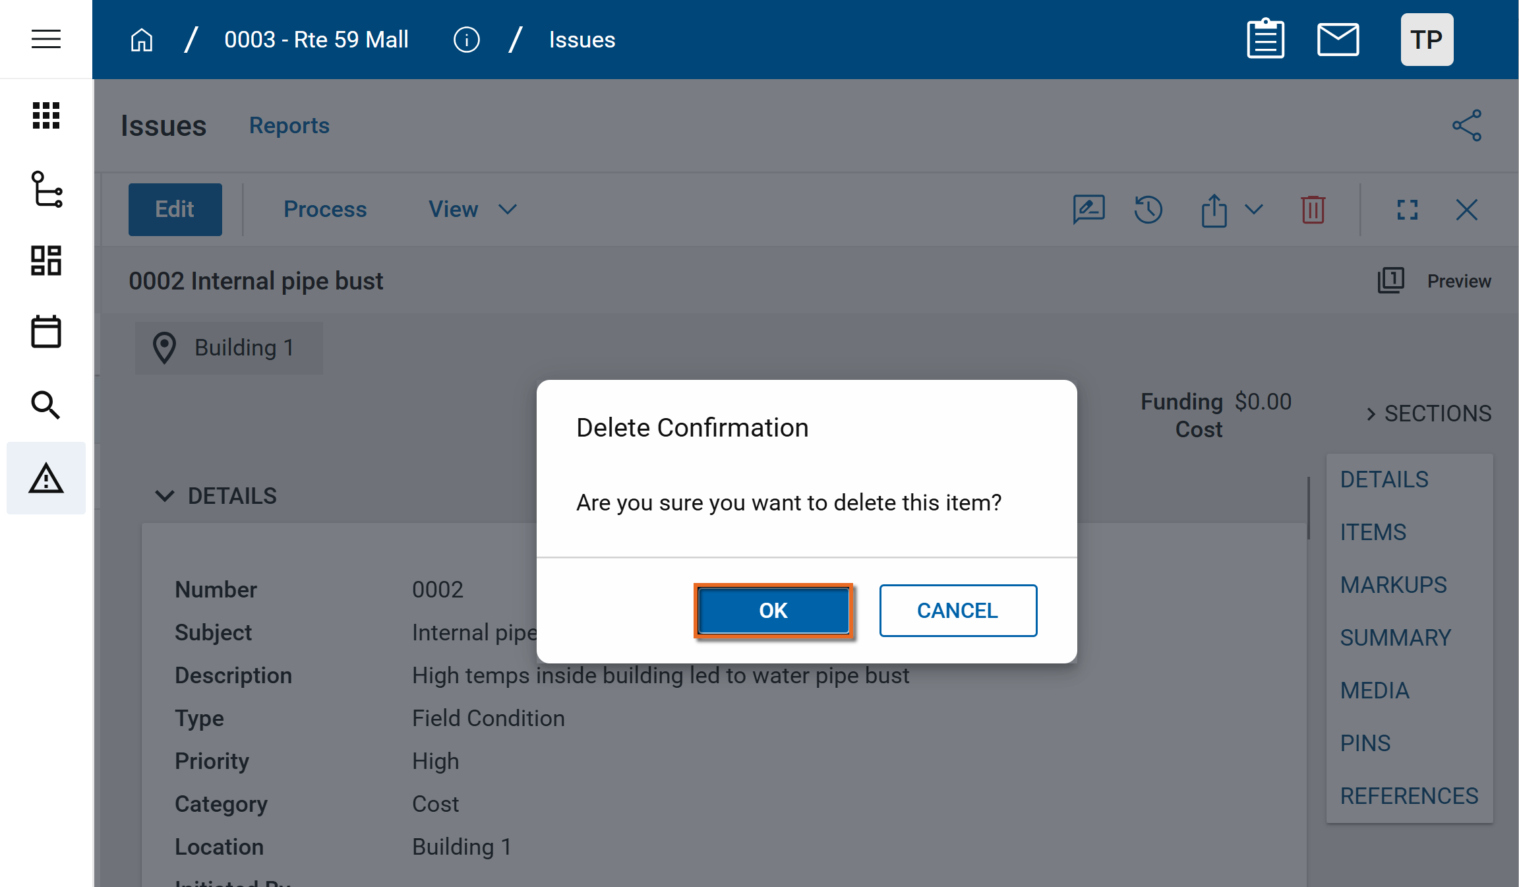
Task: Click the TP user avatar
Action: click(x=1427, y=40)
